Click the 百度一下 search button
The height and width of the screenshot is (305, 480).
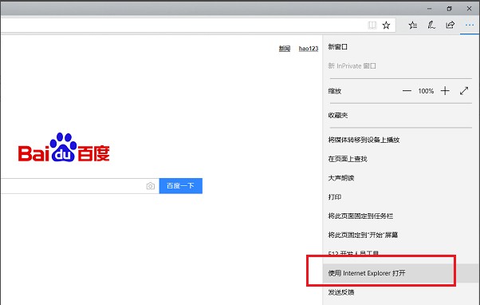[x=181, y=186]
